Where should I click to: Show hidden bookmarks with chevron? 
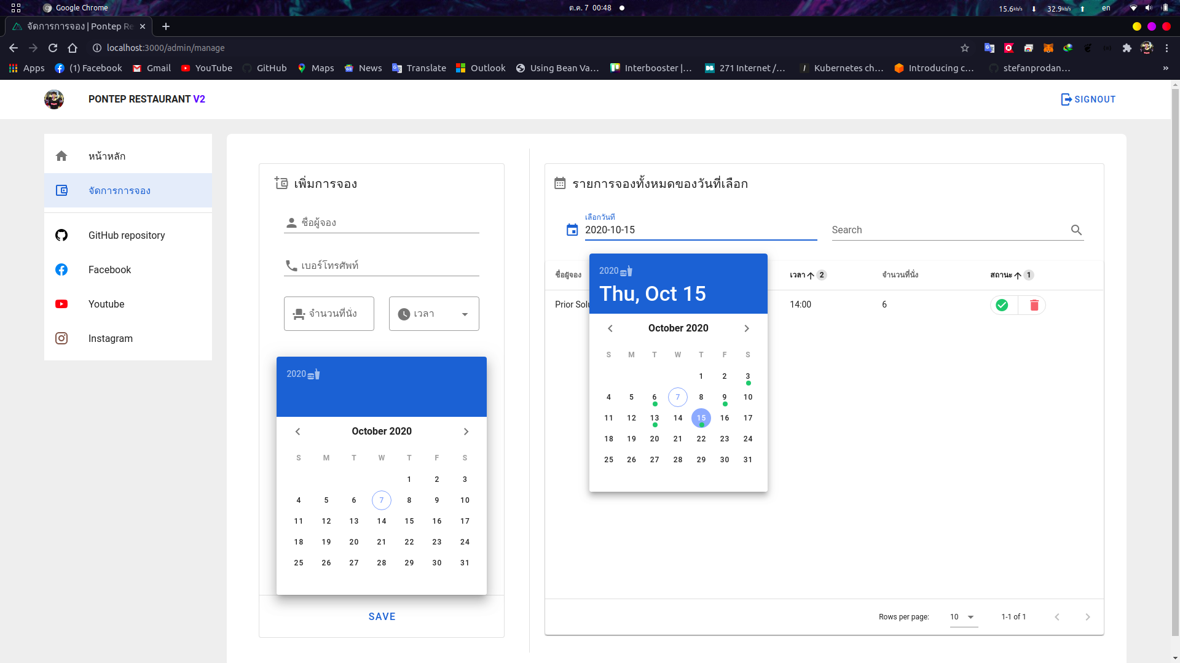coord(1166,68)
